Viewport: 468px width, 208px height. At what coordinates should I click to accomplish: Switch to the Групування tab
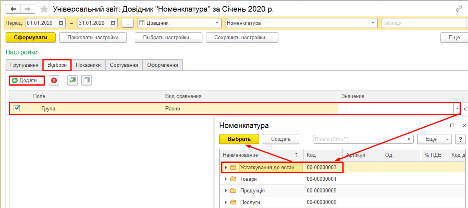pos(24,65)
